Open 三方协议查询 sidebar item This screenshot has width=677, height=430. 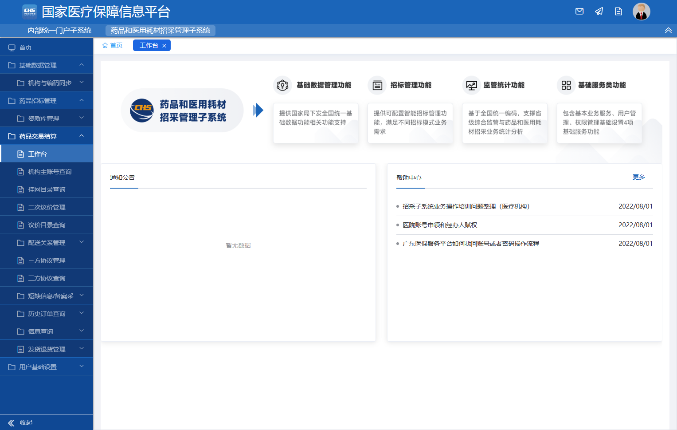pyautogui.click(x=47, y=278)
